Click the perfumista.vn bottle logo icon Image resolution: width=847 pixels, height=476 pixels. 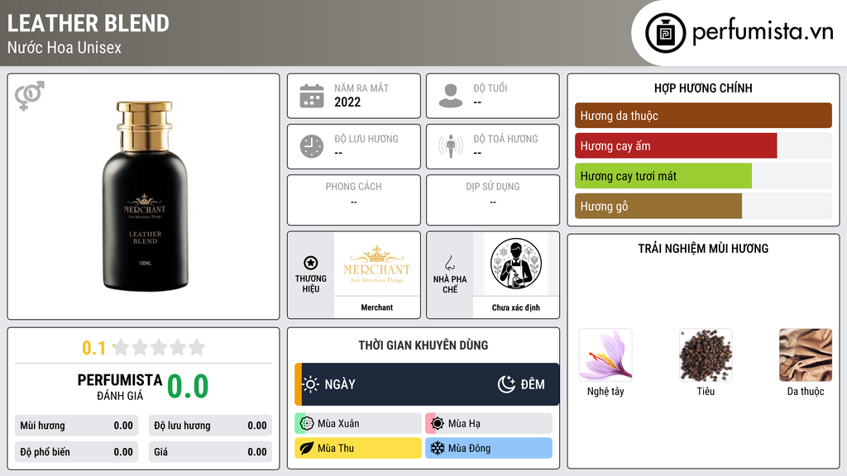click(x=666, y=33)
